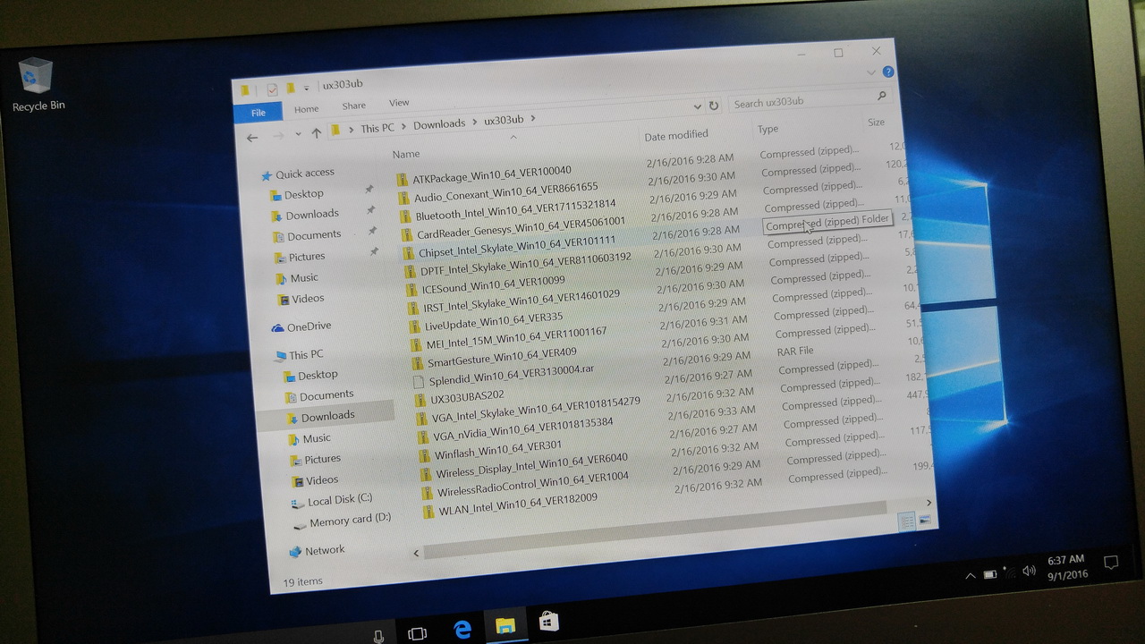Click the Wi-Fi network tray icon

(1010, 572)
